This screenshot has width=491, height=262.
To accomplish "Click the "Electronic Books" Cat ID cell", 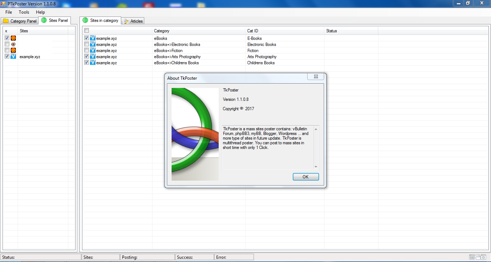I will click(x=262, y=45).
